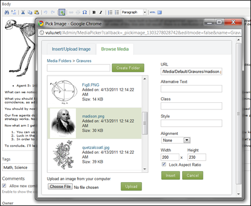Screen dimensions: 251x206
Task: Click the page icon beside the vulu.net URL
Action: click(42, 33)
